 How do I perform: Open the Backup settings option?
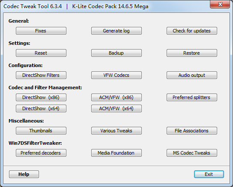[x=116, y=53]
